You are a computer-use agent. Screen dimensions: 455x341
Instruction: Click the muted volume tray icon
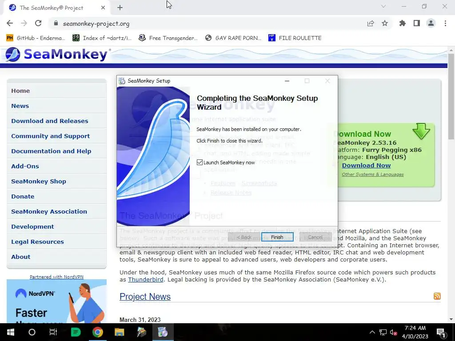[x=394, y=332]
